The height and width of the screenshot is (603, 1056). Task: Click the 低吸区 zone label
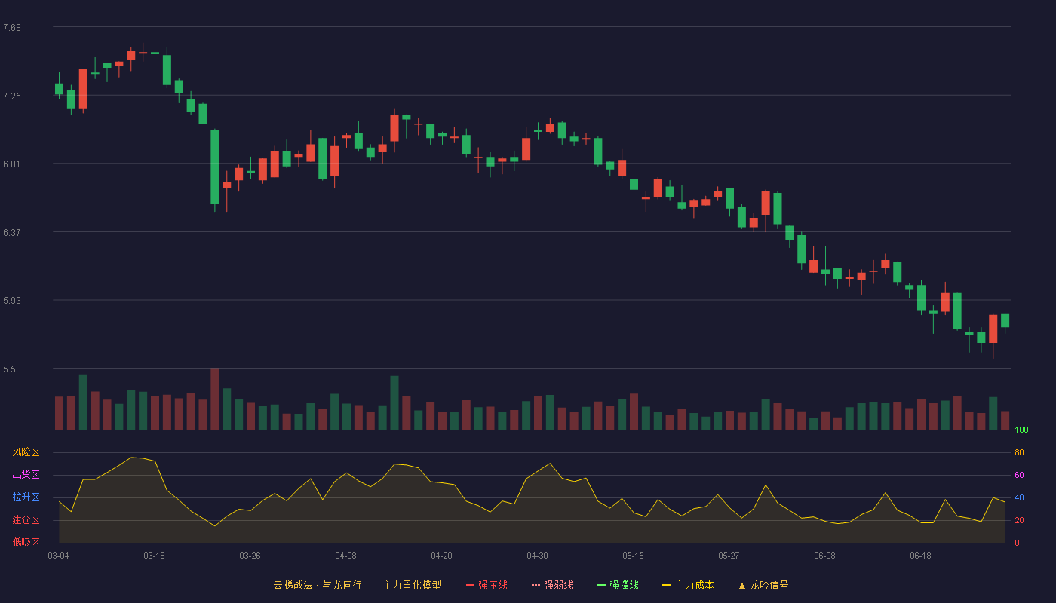tap(26, 542)
